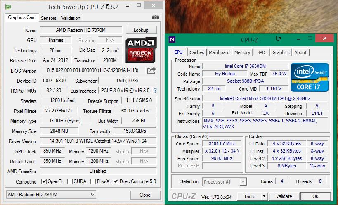The height and width of the screenshot is (205, 338).
Task: Click the Driver Version value field
Action: [x=98, y=141]
